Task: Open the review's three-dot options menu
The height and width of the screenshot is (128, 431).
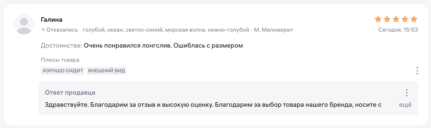Action: pyautogui.click(x=417, y=71)
